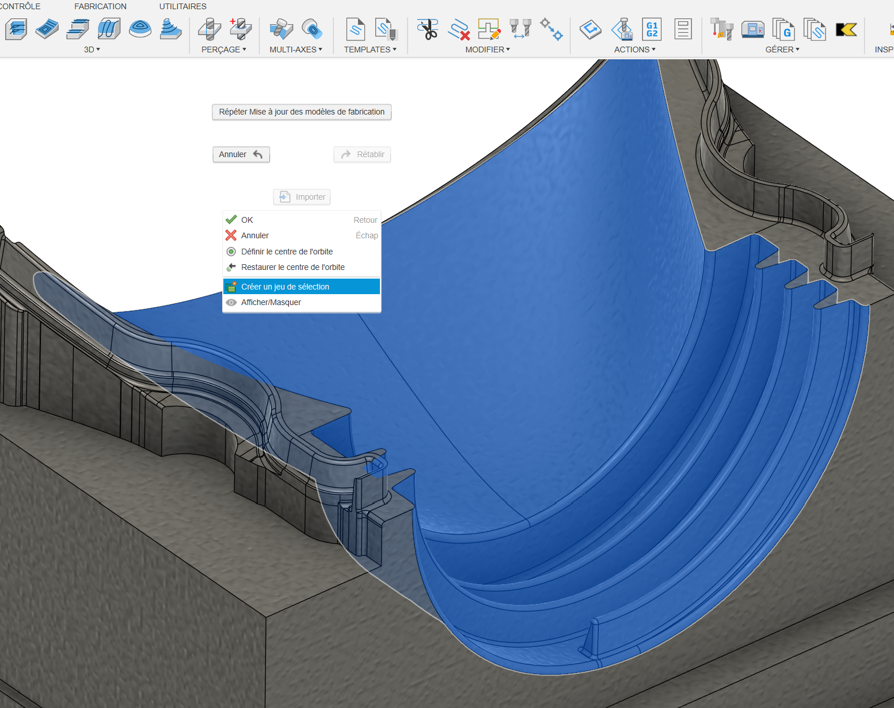Expand the GÉRER dropdown

(x=782, y=50)
